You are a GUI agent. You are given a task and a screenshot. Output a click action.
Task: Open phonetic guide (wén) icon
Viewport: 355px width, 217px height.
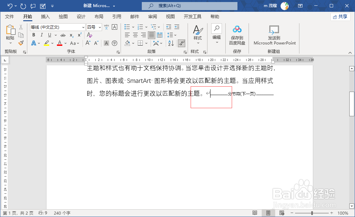click(106, 27)
